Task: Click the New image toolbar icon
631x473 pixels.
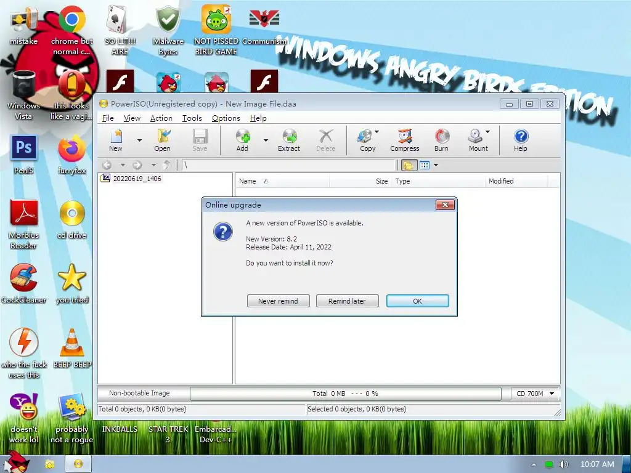Action: [x=116, y=140]
